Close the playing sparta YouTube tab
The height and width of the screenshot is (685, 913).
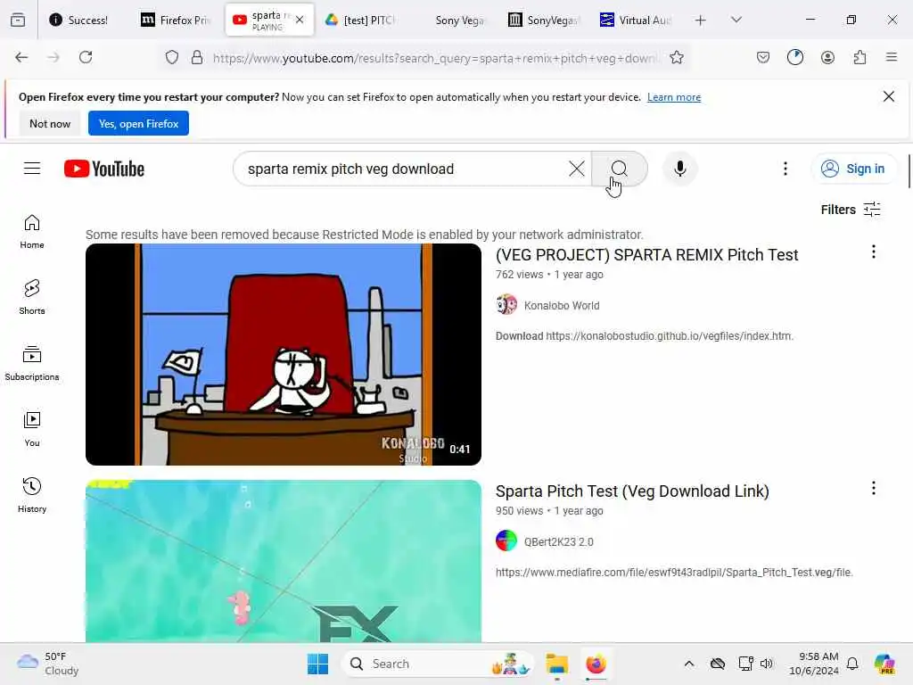click(300, 20)
